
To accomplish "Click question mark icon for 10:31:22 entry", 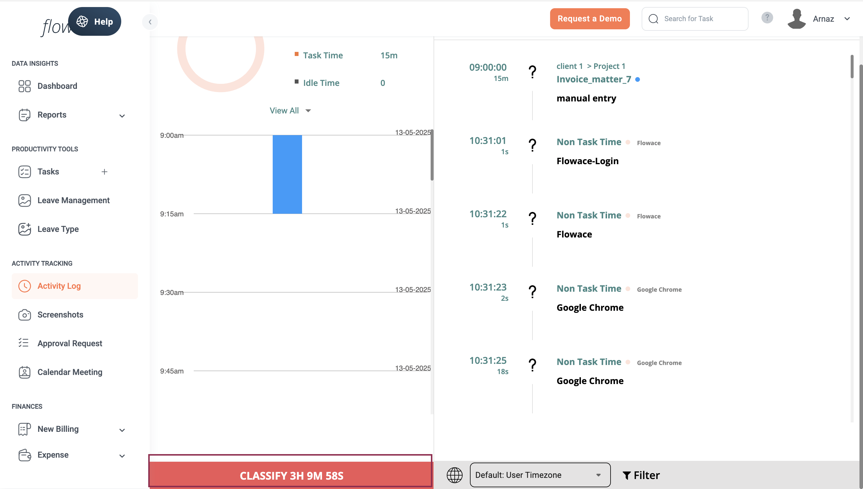I will click(532, 218).
